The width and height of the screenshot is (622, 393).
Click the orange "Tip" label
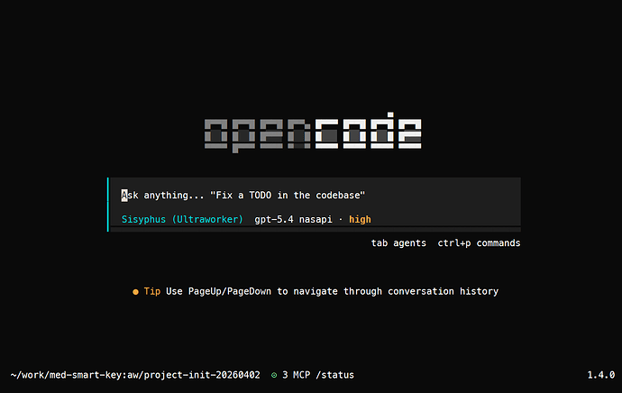click(152, 291)
